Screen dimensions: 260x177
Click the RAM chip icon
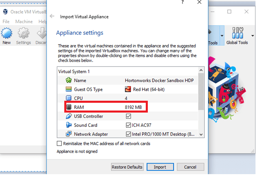[x=68, y=107]
